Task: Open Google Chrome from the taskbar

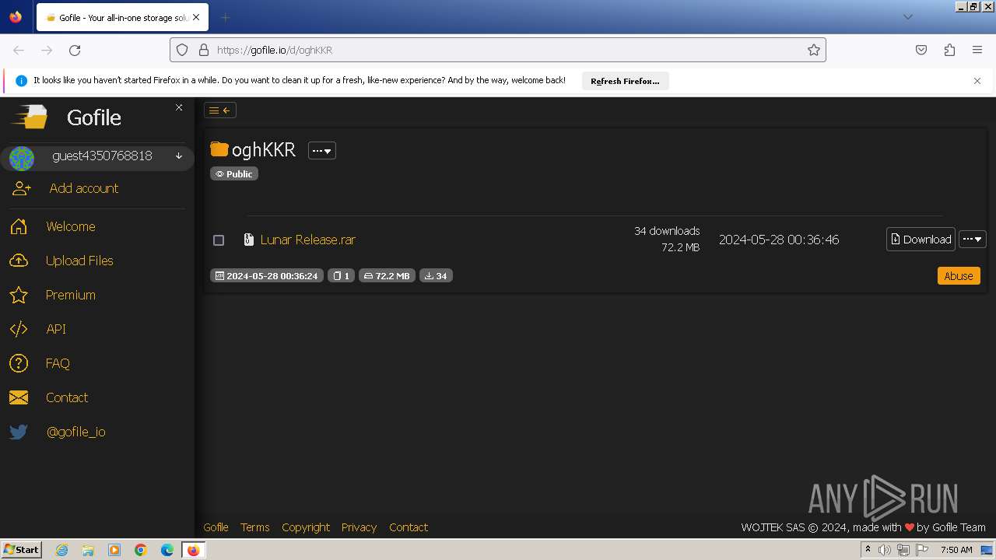Action: pos(141,550)
